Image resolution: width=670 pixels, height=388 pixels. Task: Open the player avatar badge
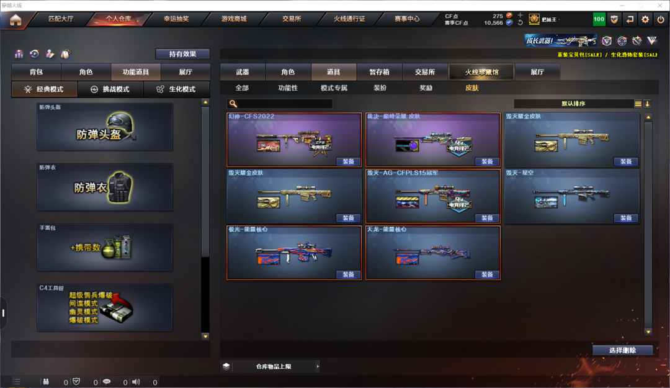click(x=534, y=19)
